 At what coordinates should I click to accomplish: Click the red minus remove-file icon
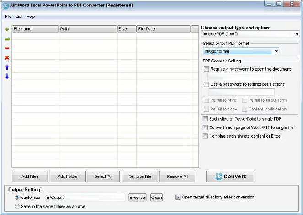point(7,48)
